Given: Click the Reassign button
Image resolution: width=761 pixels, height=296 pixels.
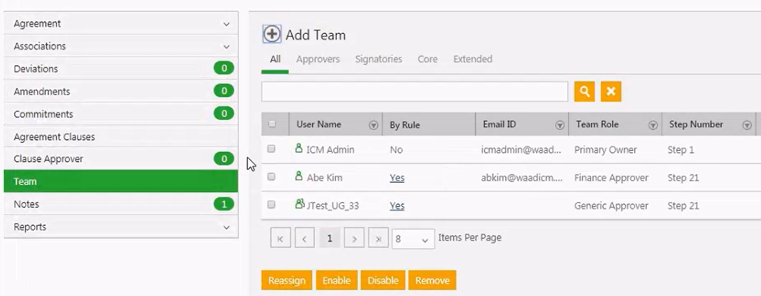Looking at the screenshot, I should pos(287,280).
